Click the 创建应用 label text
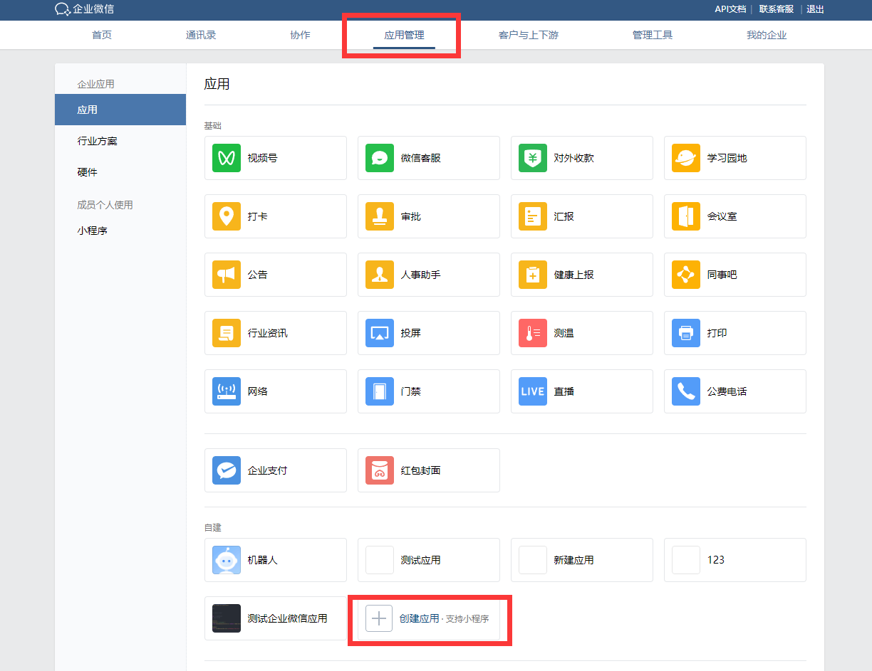The height and width of the screenshot is (671, 872). (x=419, y=618)
